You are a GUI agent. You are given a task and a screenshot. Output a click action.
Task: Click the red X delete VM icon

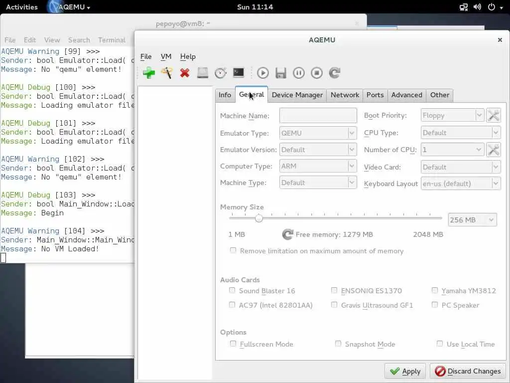pyautogui.click(x=185, y=73)
